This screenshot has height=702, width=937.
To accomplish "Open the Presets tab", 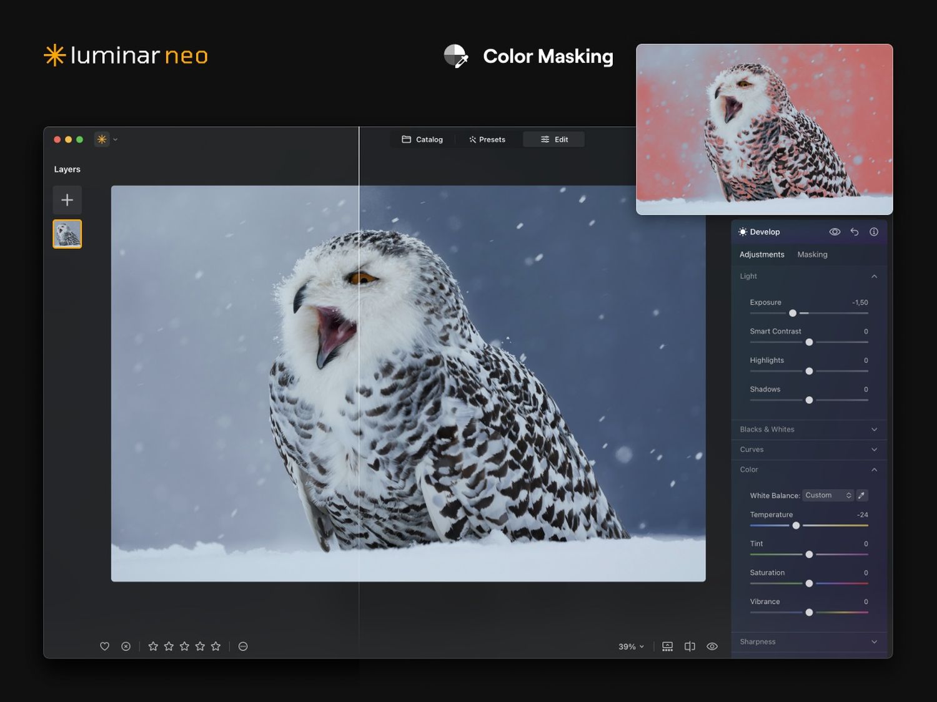I will (x=487, y=139).
